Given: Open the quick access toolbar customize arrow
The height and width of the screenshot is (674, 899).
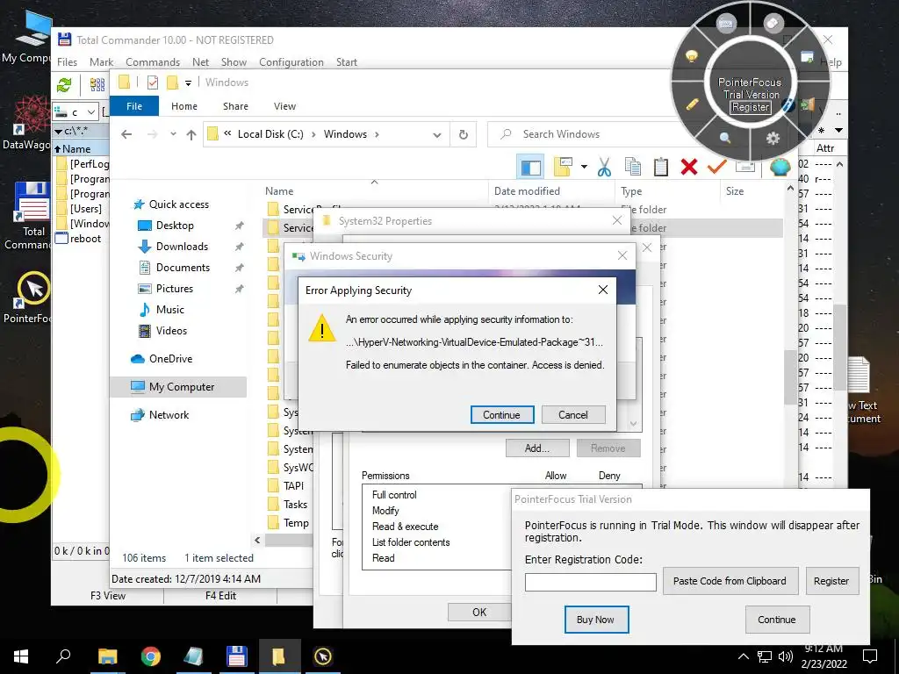Looking at the screenshot, I should point(188,83).
